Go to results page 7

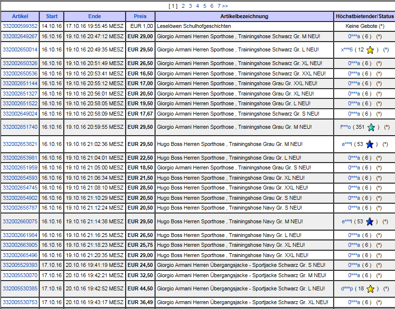[x=219, y=6]
